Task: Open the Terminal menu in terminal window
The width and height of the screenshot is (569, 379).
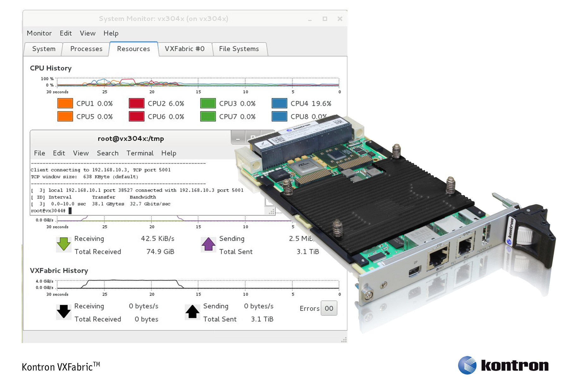Action: 140,153
